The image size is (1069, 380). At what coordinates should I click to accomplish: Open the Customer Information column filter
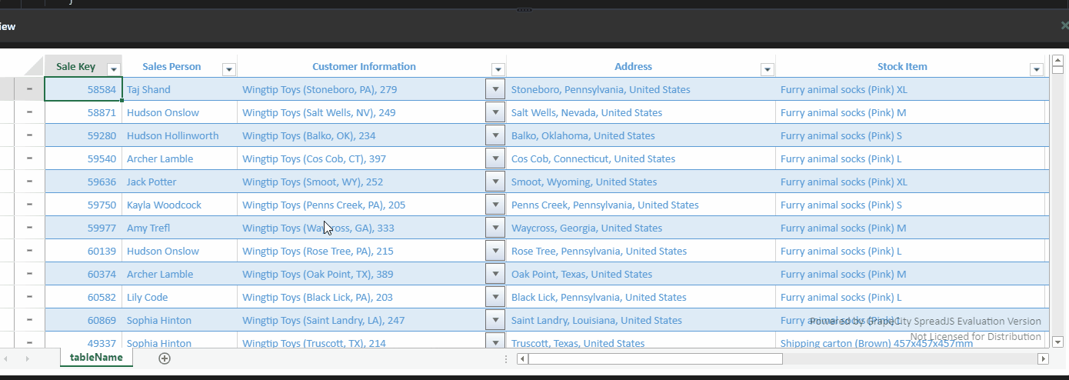pyautogui.click(x=498, y=69)
